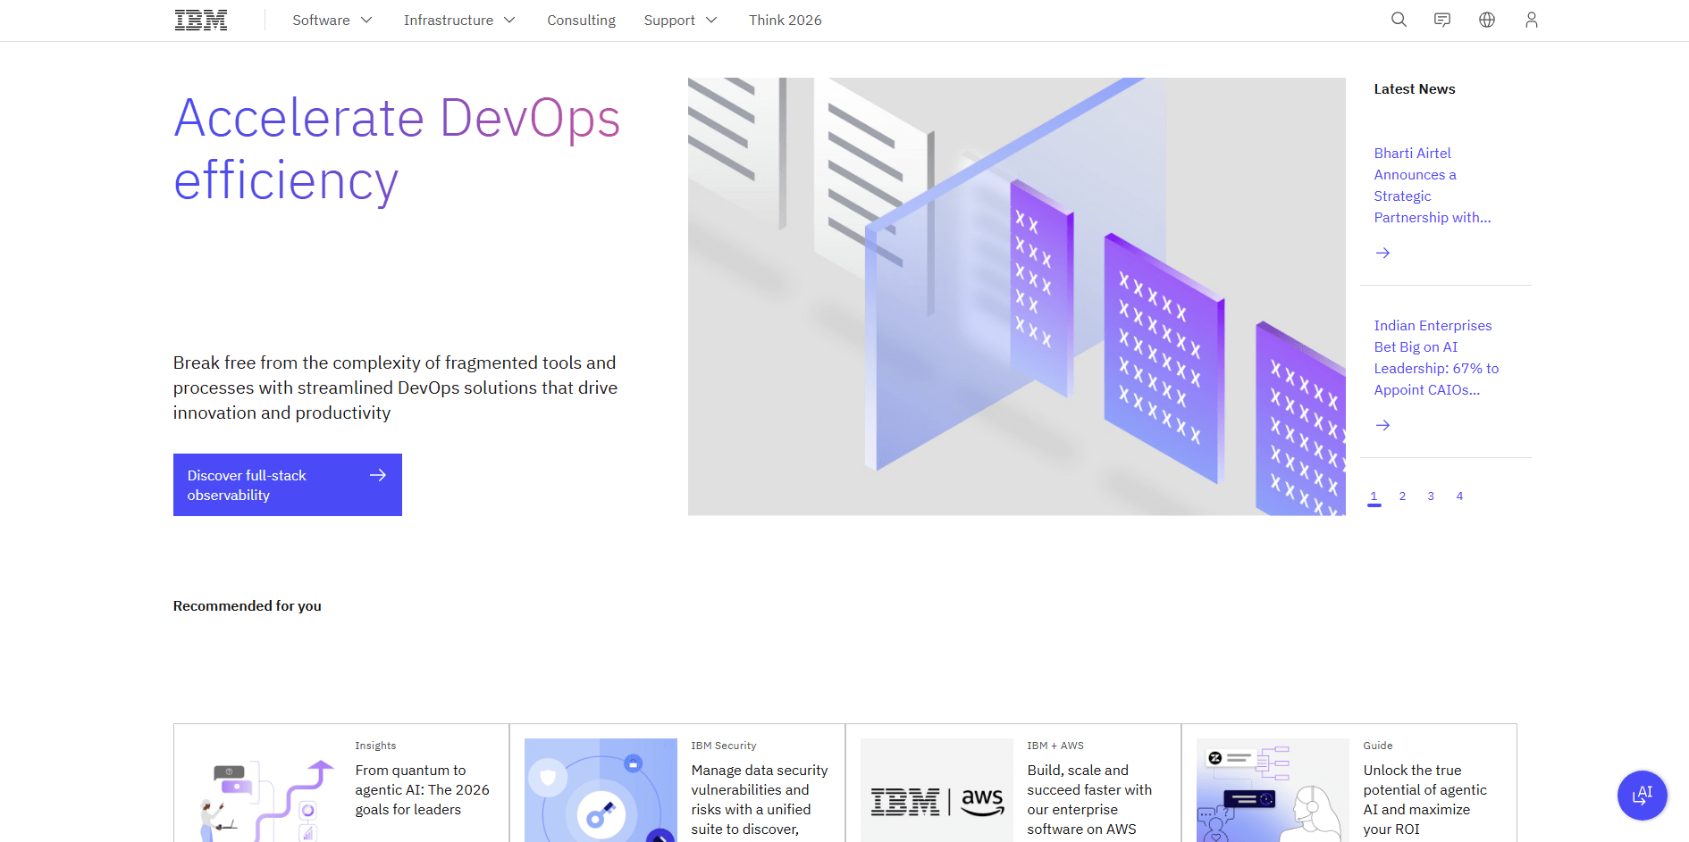Image resolution: width=1689 pixels, height=842 pixels.
Task: Open the chat contact icon in header
Action: (1442, 20)
